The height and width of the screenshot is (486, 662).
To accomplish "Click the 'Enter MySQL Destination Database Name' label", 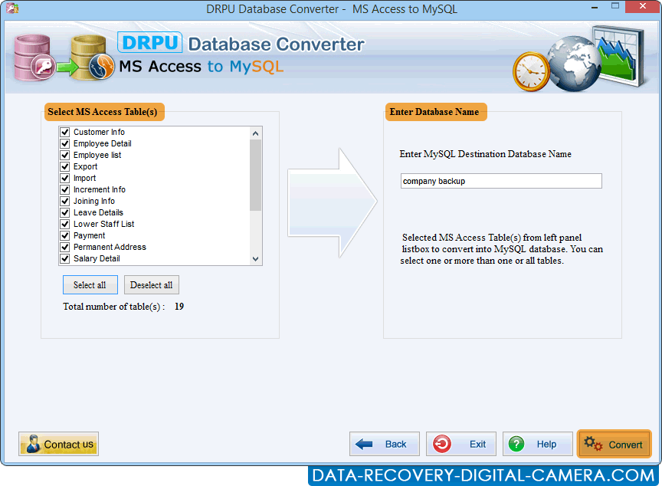I will 485,154.
